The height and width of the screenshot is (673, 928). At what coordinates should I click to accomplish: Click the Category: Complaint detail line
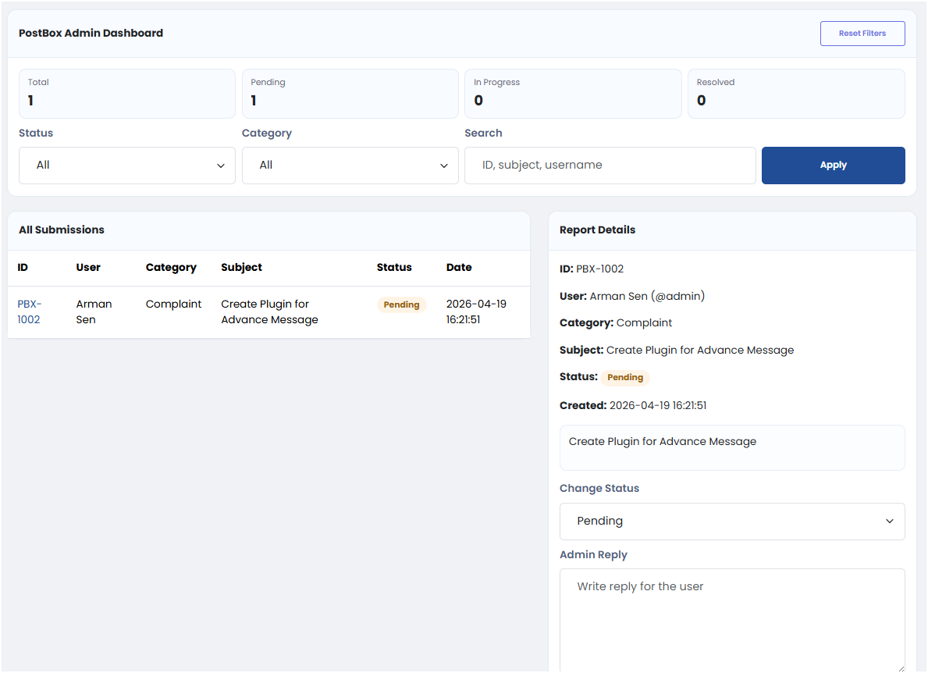tap(616, 322)
